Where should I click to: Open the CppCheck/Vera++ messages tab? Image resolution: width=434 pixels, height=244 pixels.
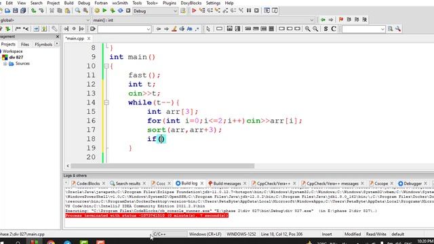(332, 184)
